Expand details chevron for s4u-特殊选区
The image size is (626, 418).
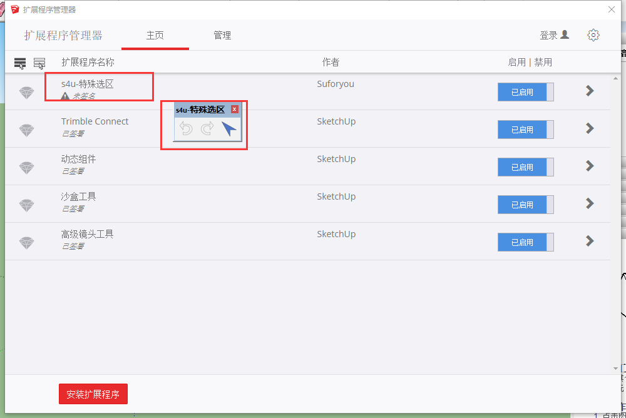pos(589,91)
